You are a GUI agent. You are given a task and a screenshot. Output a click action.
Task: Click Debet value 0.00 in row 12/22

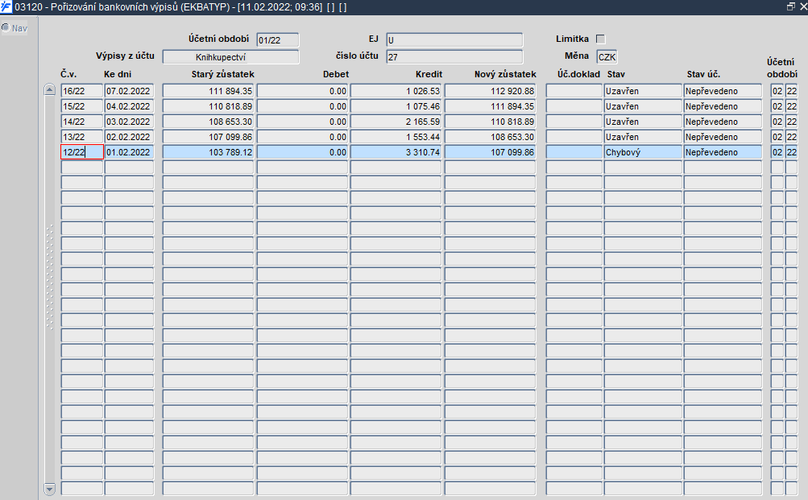click(x=302, y=152)
